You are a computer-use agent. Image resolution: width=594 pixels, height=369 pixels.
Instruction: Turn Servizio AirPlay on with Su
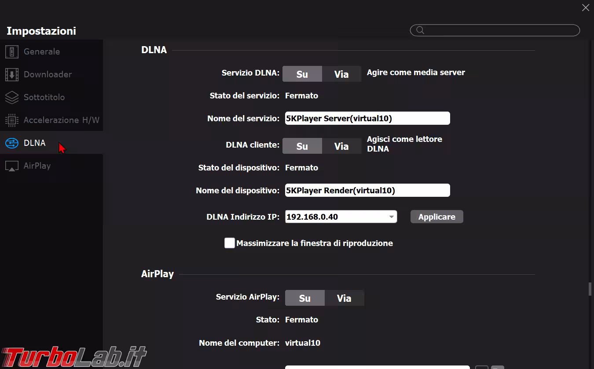pyautogui.click(x=304, y=298)
